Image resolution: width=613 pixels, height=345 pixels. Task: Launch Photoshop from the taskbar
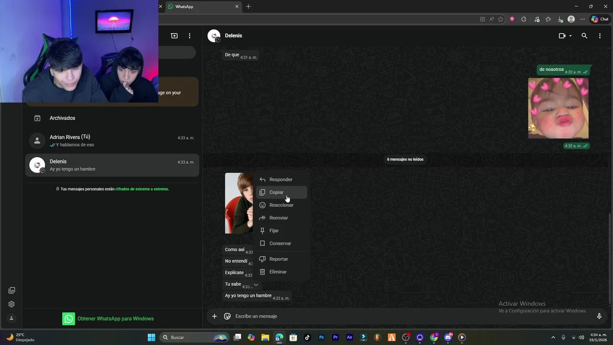click(x=321, y=337)
